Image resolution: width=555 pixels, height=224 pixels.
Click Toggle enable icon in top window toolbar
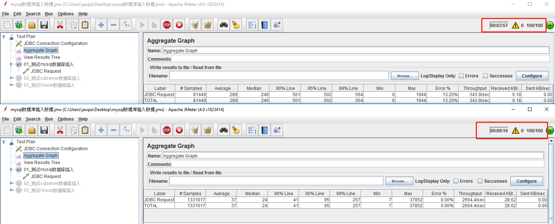pyautogui.click(x=126, y=25)
